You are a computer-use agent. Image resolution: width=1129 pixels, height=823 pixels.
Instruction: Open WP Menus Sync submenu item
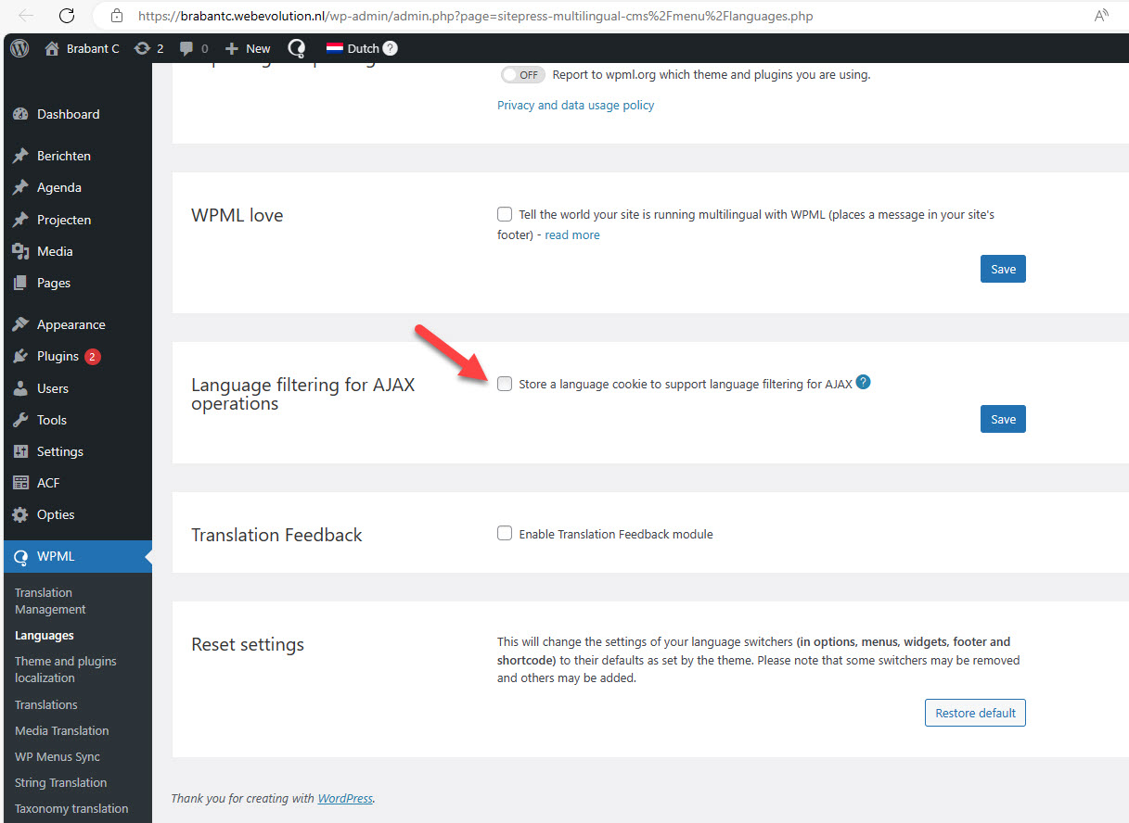pos(58,756)
